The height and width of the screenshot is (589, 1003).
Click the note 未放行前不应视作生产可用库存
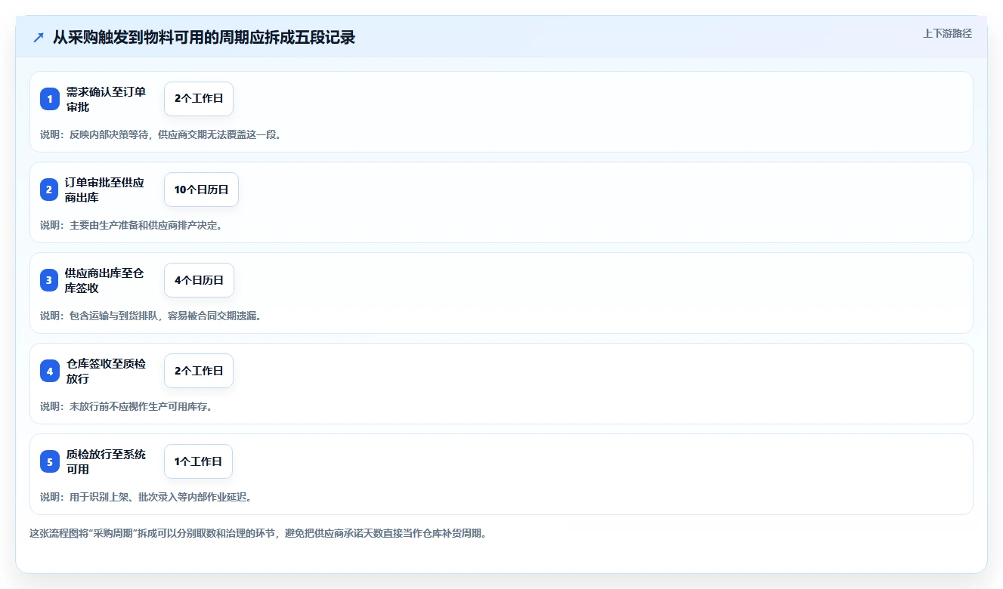126,406
